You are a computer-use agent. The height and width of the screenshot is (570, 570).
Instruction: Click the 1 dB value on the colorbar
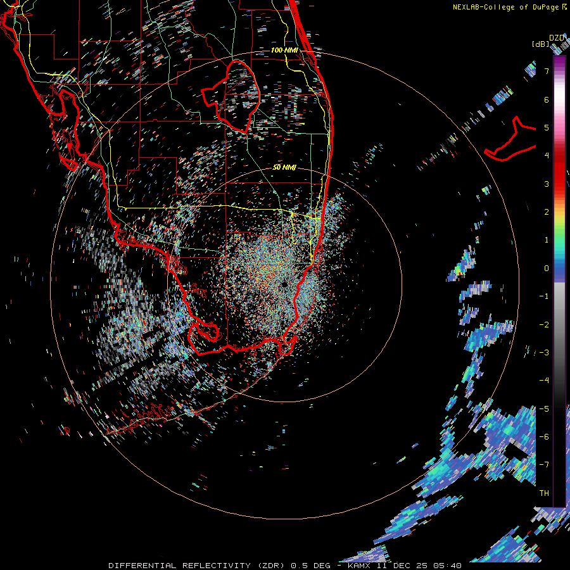click(x=547, y=240)
